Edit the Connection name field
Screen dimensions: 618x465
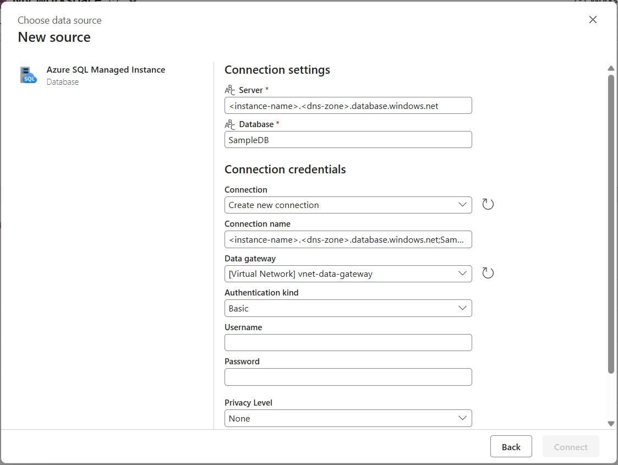click(348, 239)
